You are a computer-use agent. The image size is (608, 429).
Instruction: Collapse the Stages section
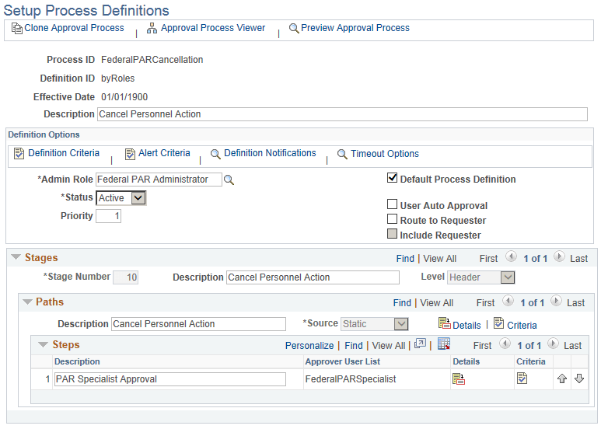[x=16, y=257]
